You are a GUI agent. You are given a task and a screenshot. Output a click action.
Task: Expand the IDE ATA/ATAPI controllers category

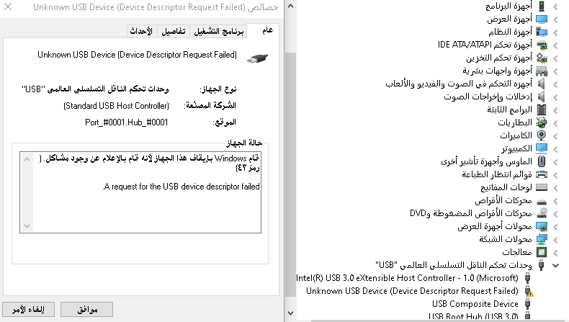tap(555, 45)
